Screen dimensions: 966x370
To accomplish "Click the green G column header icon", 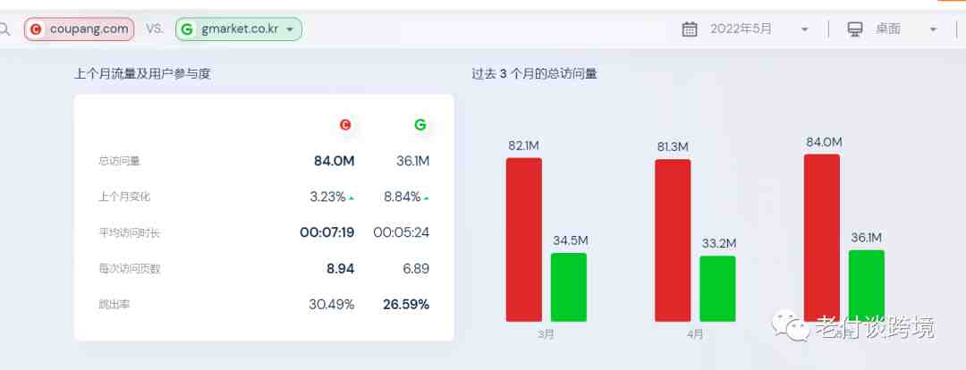I will click(x=420, y=125).
